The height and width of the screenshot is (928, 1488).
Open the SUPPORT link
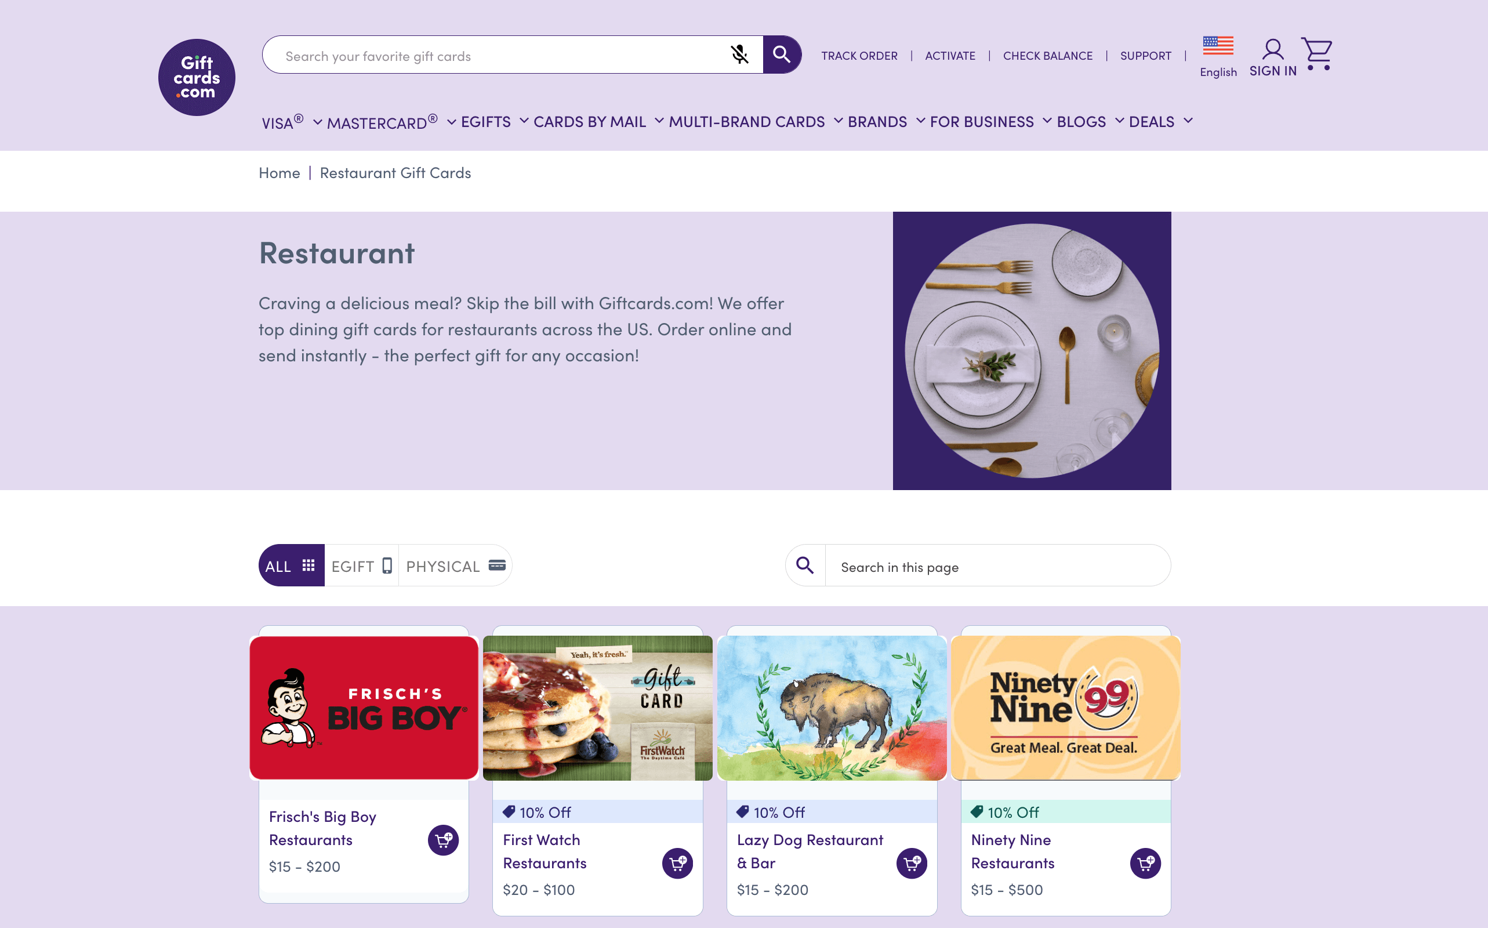[1146, 56]
